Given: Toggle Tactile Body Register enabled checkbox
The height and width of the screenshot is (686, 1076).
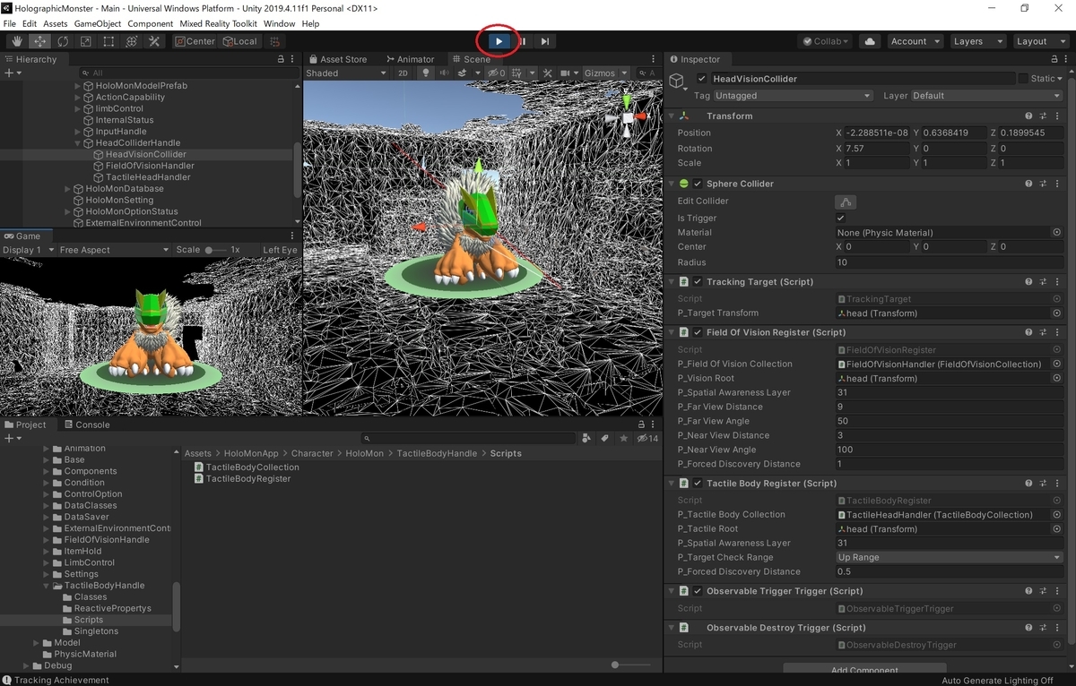Looking at the screenshot, I should point(699,484).
